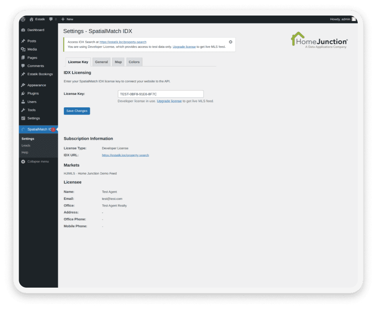Click the HomeJunction logo

click(x=319, y=40)
